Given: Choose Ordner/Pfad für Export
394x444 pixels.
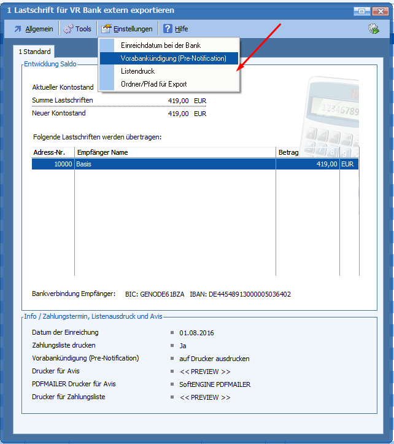Looking at the screenshot, I should tap(154, 84).
